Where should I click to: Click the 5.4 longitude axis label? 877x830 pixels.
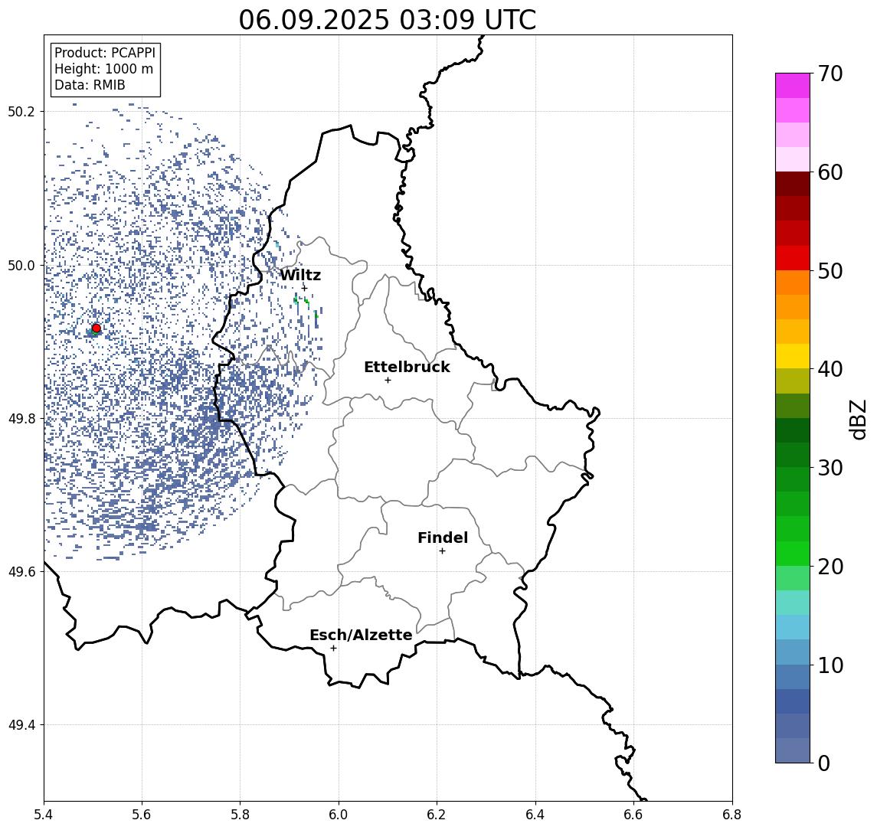pos(44,815)
